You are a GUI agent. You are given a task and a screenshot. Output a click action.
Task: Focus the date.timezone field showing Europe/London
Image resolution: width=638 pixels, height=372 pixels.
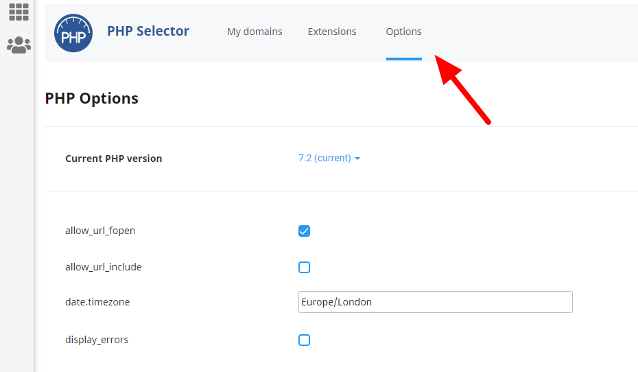click(x=436, y=302)
